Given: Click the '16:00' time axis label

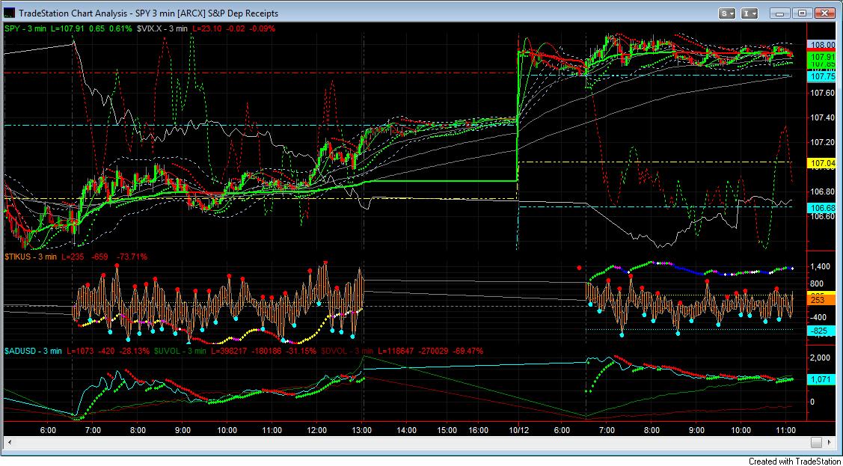Looking at the screenshot, I should point(479,430).
